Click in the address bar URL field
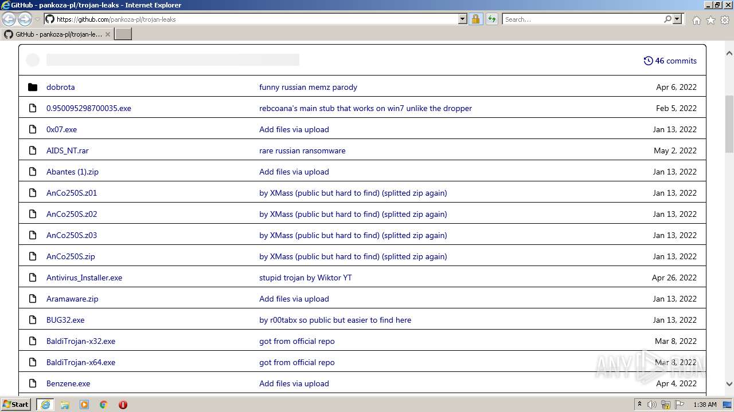The width and height of the screenshot is (734, 412). click(x=255, y=19)
